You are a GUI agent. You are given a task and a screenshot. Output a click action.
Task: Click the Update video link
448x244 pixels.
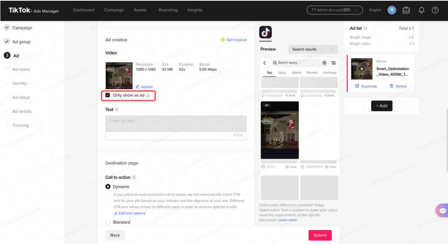(147, 87)
